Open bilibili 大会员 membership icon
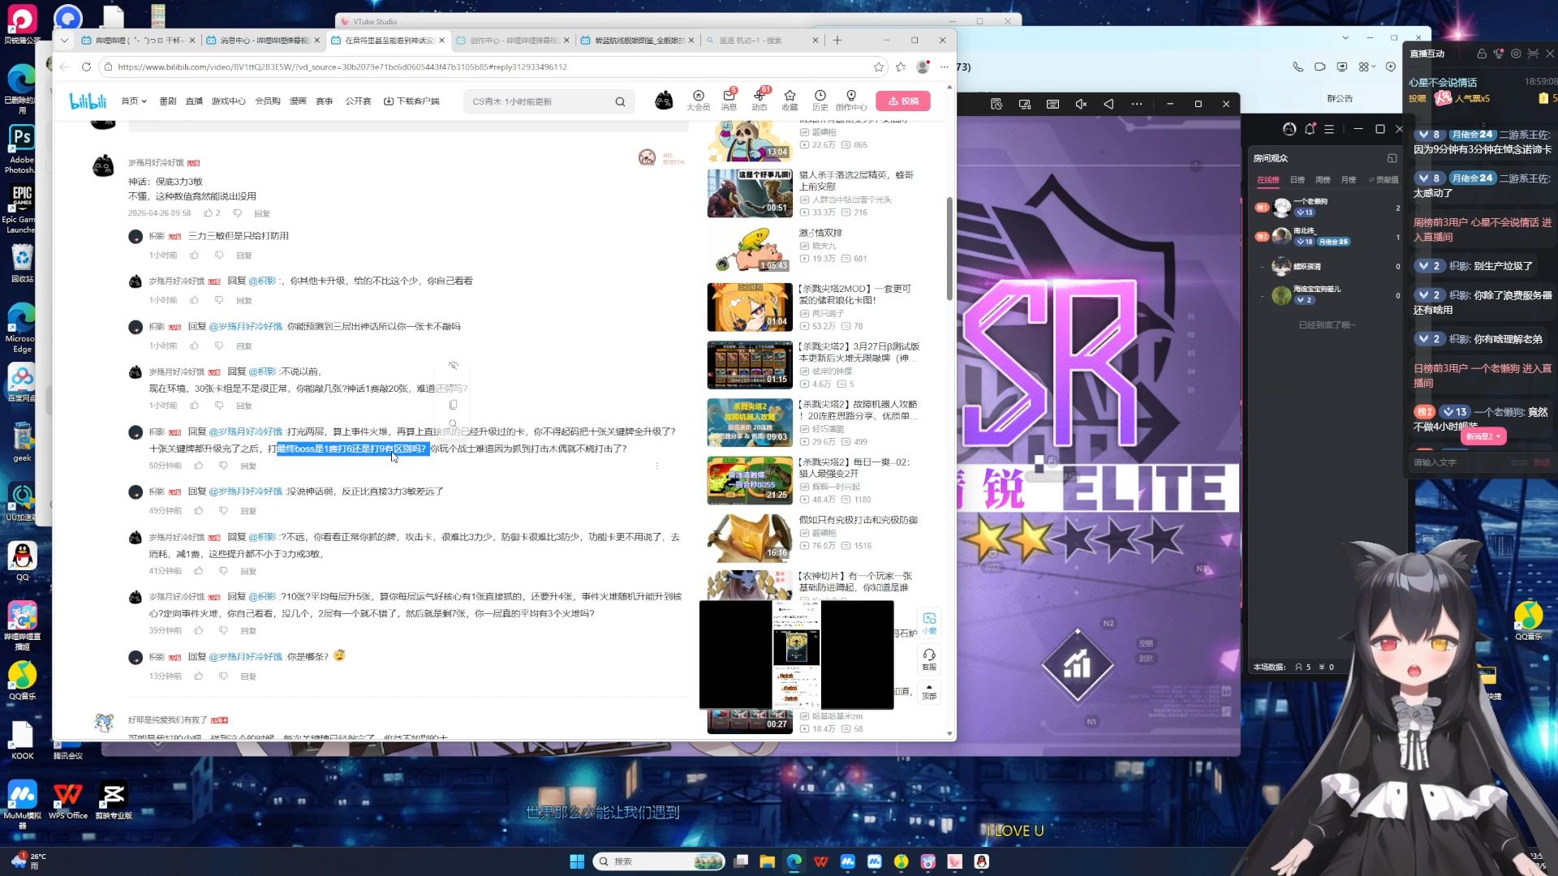This screenshot has width=1558, height=876. [x=698, y=101]
